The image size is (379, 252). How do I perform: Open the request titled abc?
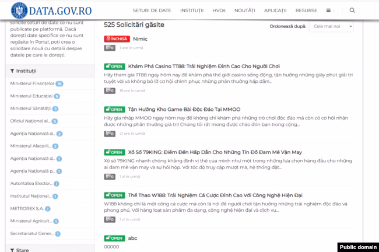[x=132, y=238]
